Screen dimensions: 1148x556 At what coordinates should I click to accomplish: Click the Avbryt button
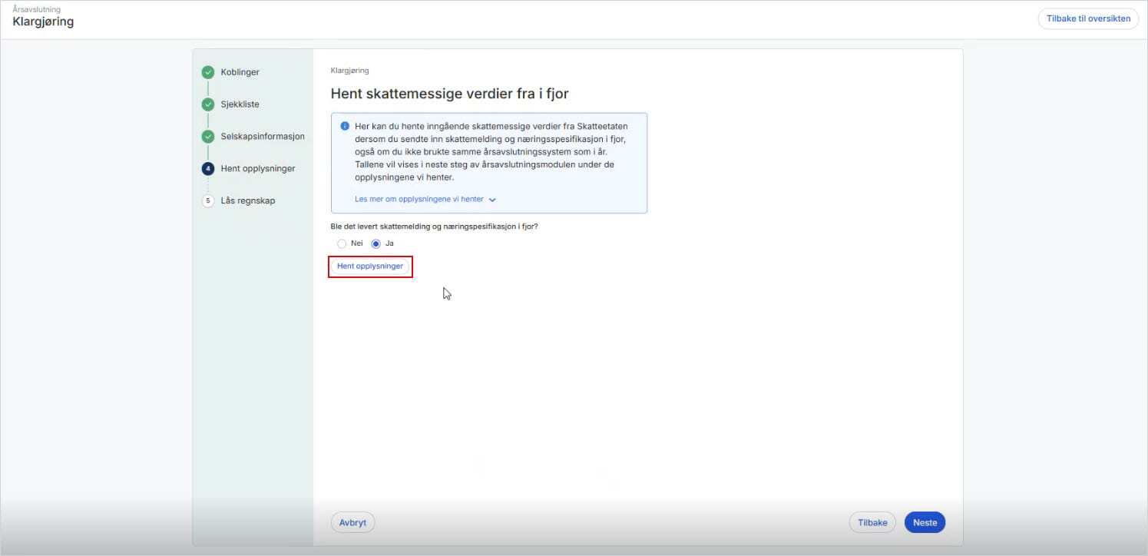[x=352, y=522]
